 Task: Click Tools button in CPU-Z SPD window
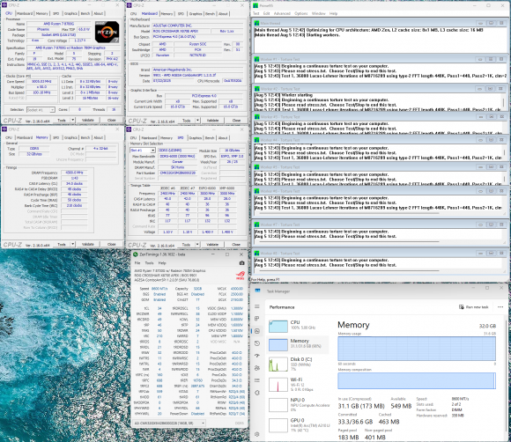186,244
